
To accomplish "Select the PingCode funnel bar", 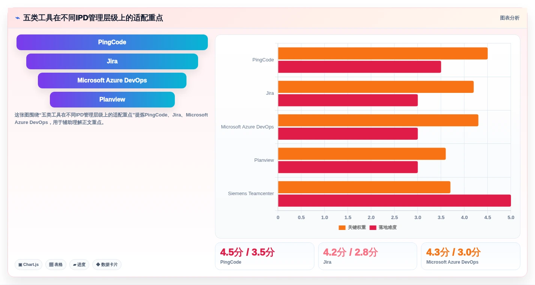I will pos(112,42).
